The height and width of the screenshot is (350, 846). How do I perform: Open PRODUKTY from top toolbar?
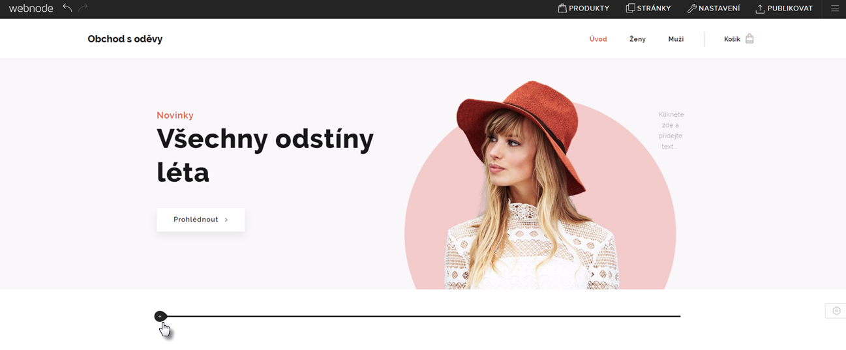[584, 8]
